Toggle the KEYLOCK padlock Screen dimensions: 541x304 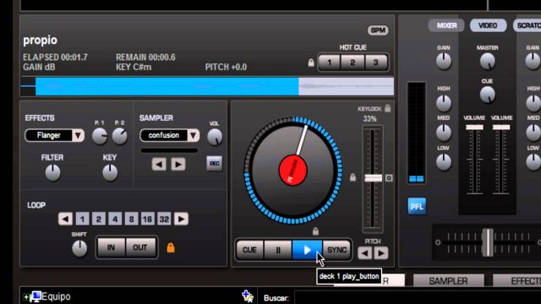[x=387, y=108]
